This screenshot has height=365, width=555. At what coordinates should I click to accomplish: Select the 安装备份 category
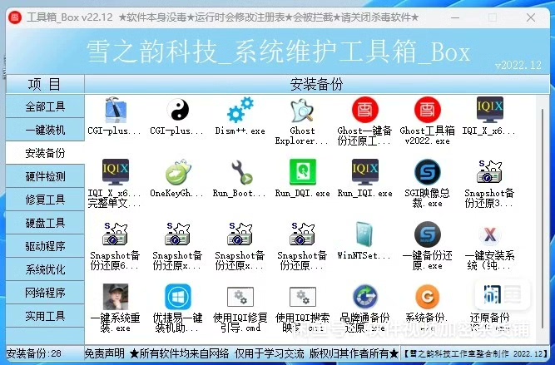(x=45, y=153)
